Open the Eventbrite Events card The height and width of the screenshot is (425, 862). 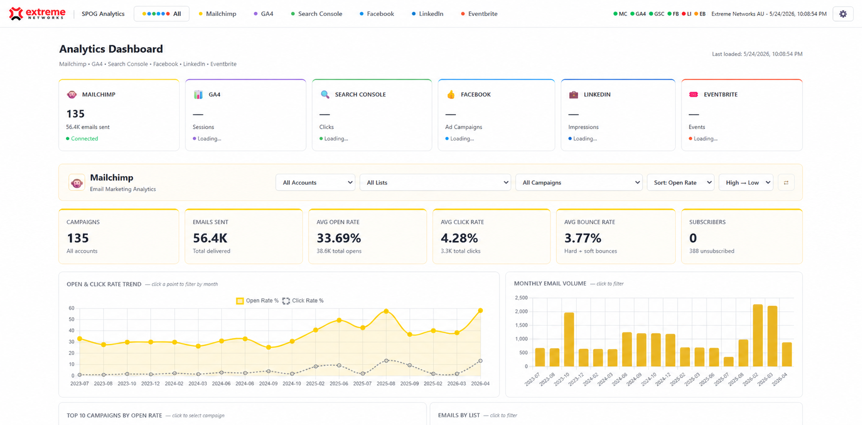[x=742, y=115]
